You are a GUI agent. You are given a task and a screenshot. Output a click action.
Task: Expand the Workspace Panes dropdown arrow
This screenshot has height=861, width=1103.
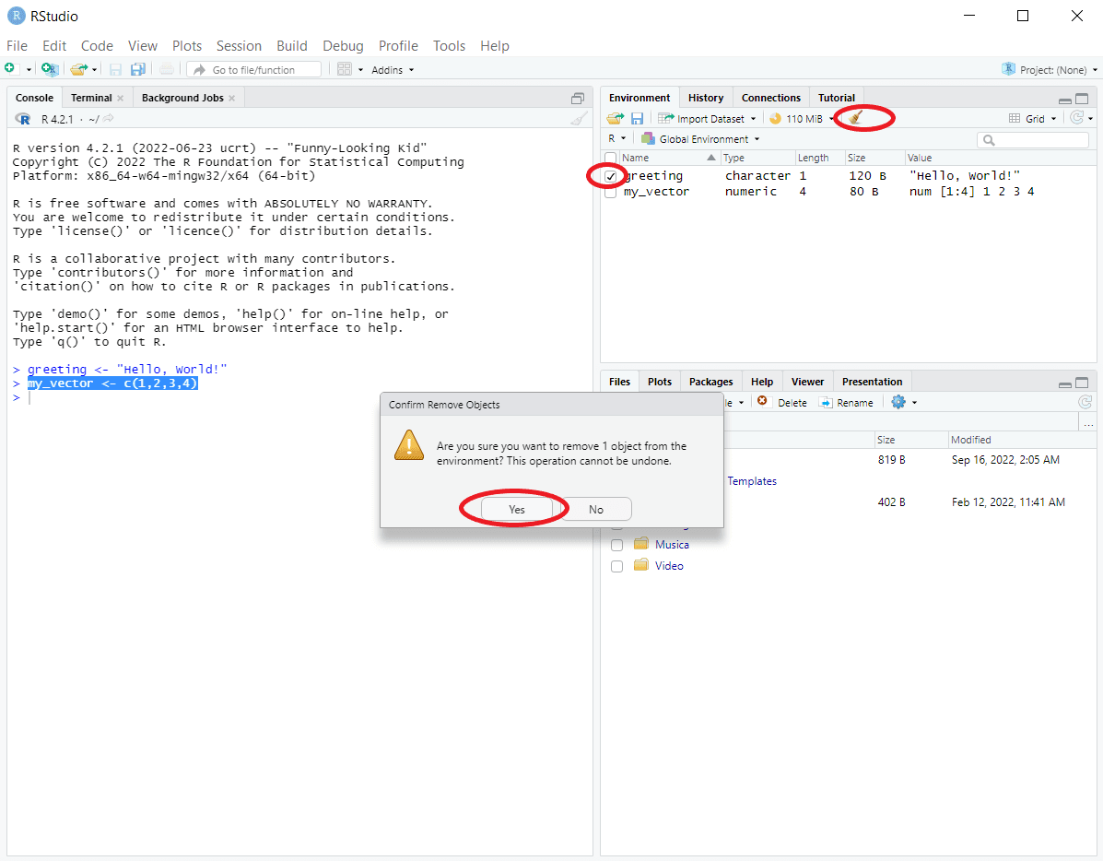[361, 70]
